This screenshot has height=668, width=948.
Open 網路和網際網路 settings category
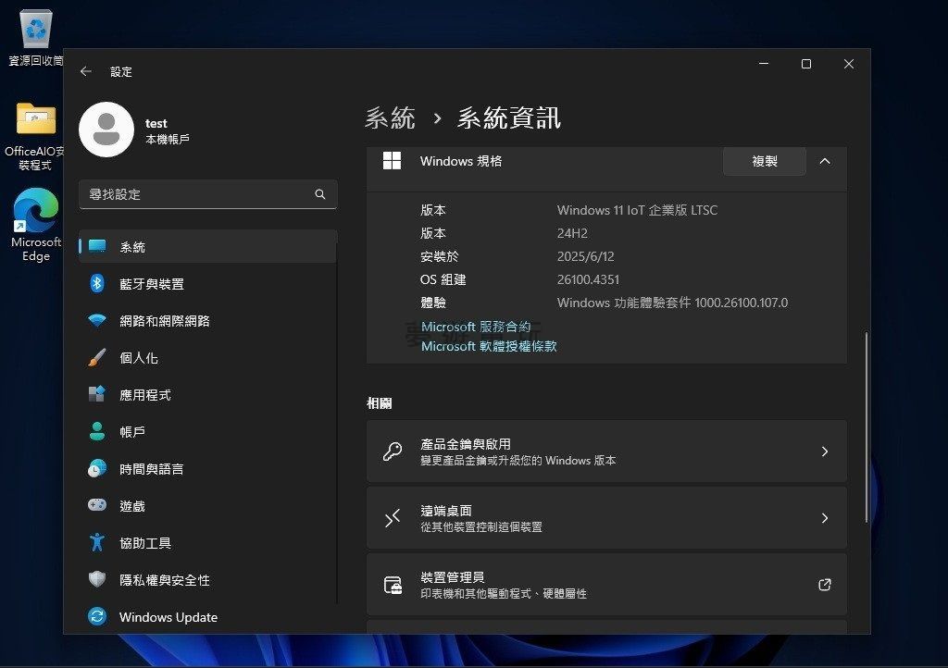click(207, 320)
